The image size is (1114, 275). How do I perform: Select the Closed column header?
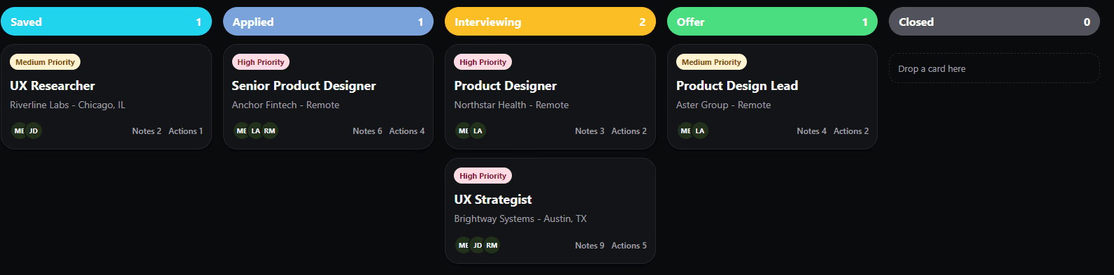point(994,22)
